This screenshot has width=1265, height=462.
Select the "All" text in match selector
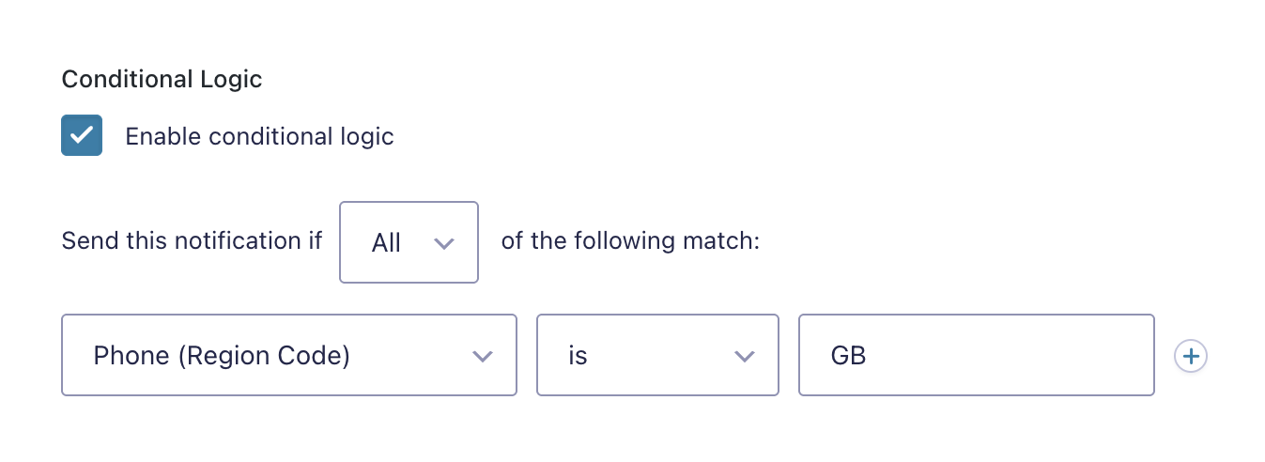coord(386,243)
